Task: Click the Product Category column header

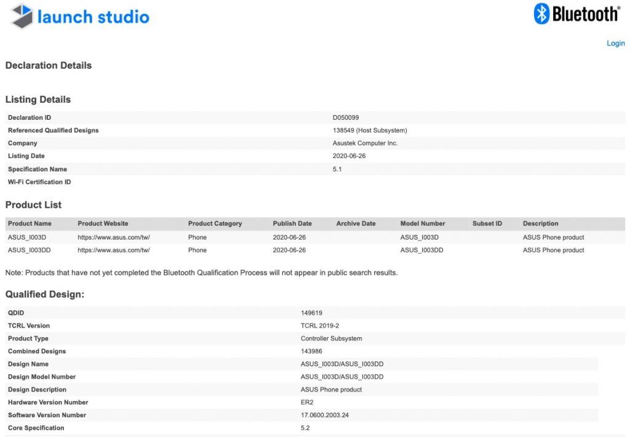Action: tap(215, 224)
